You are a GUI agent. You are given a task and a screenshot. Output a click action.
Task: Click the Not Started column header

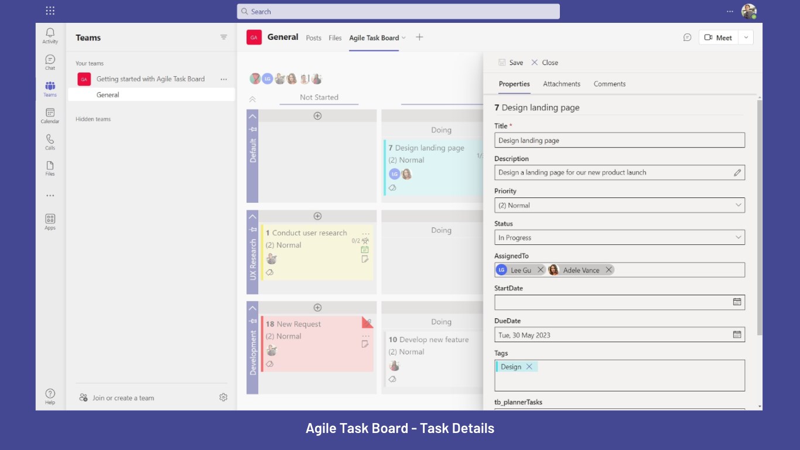pos(319,97)
